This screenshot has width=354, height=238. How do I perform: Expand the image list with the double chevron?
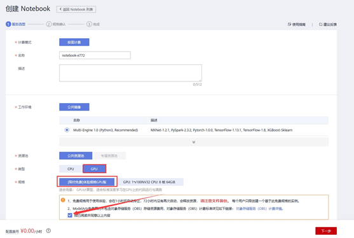pyautogui.click(x=194, y=142)
